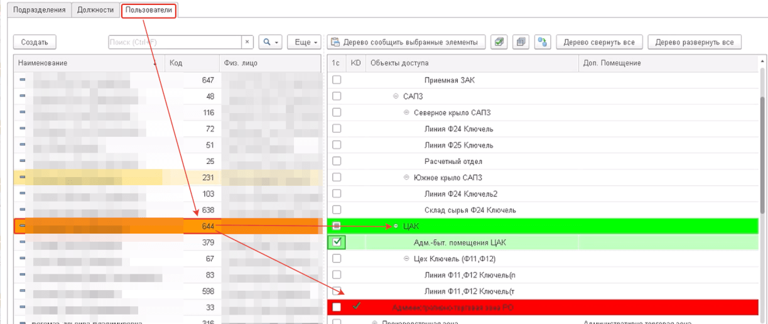The image size is (768, 324).
Task: Switch to the Подразделения tab
Action: [x=40, y=10]
